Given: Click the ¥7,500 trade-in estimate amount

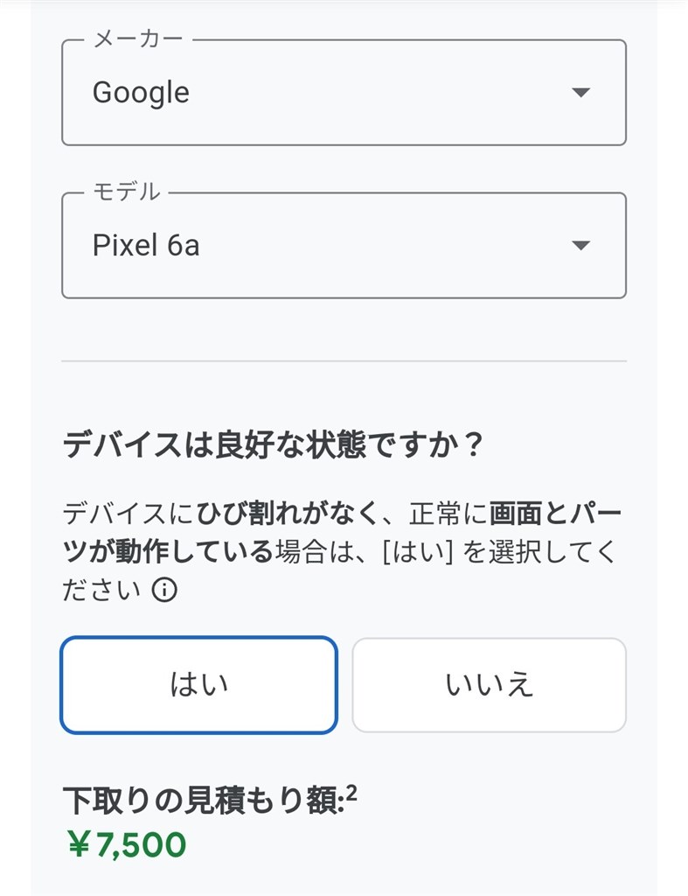Looking at the screenshot, I should [127, 844].
